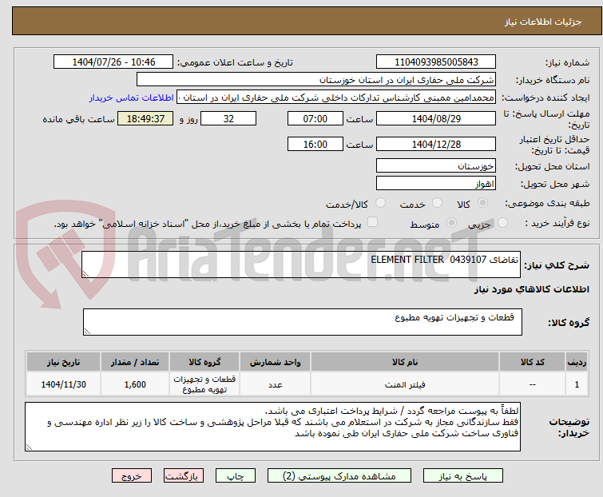Image resolution: width=603 pixels, height=497 pixels.
Task: Click the شهر محل تحویل field اهواز
Action: point(436,184)
